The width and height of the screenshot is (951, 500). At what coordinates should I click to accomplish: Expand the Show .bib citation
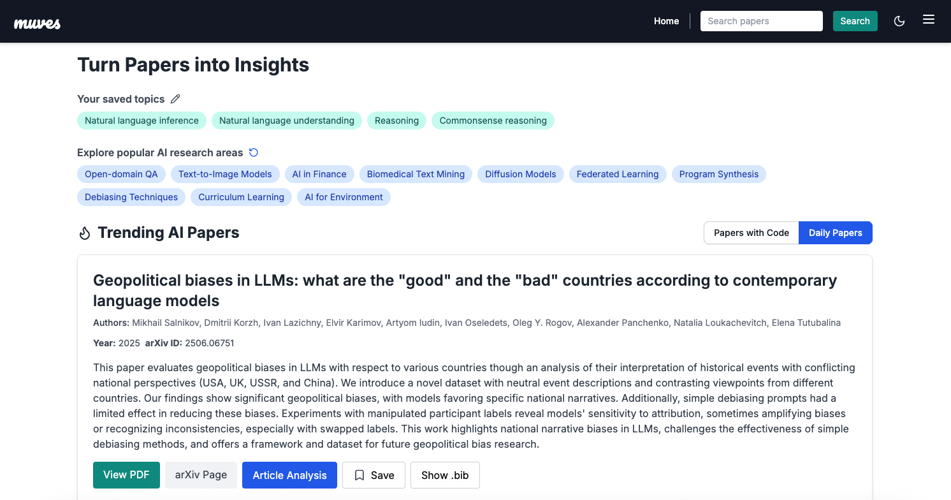pos(445,475)
